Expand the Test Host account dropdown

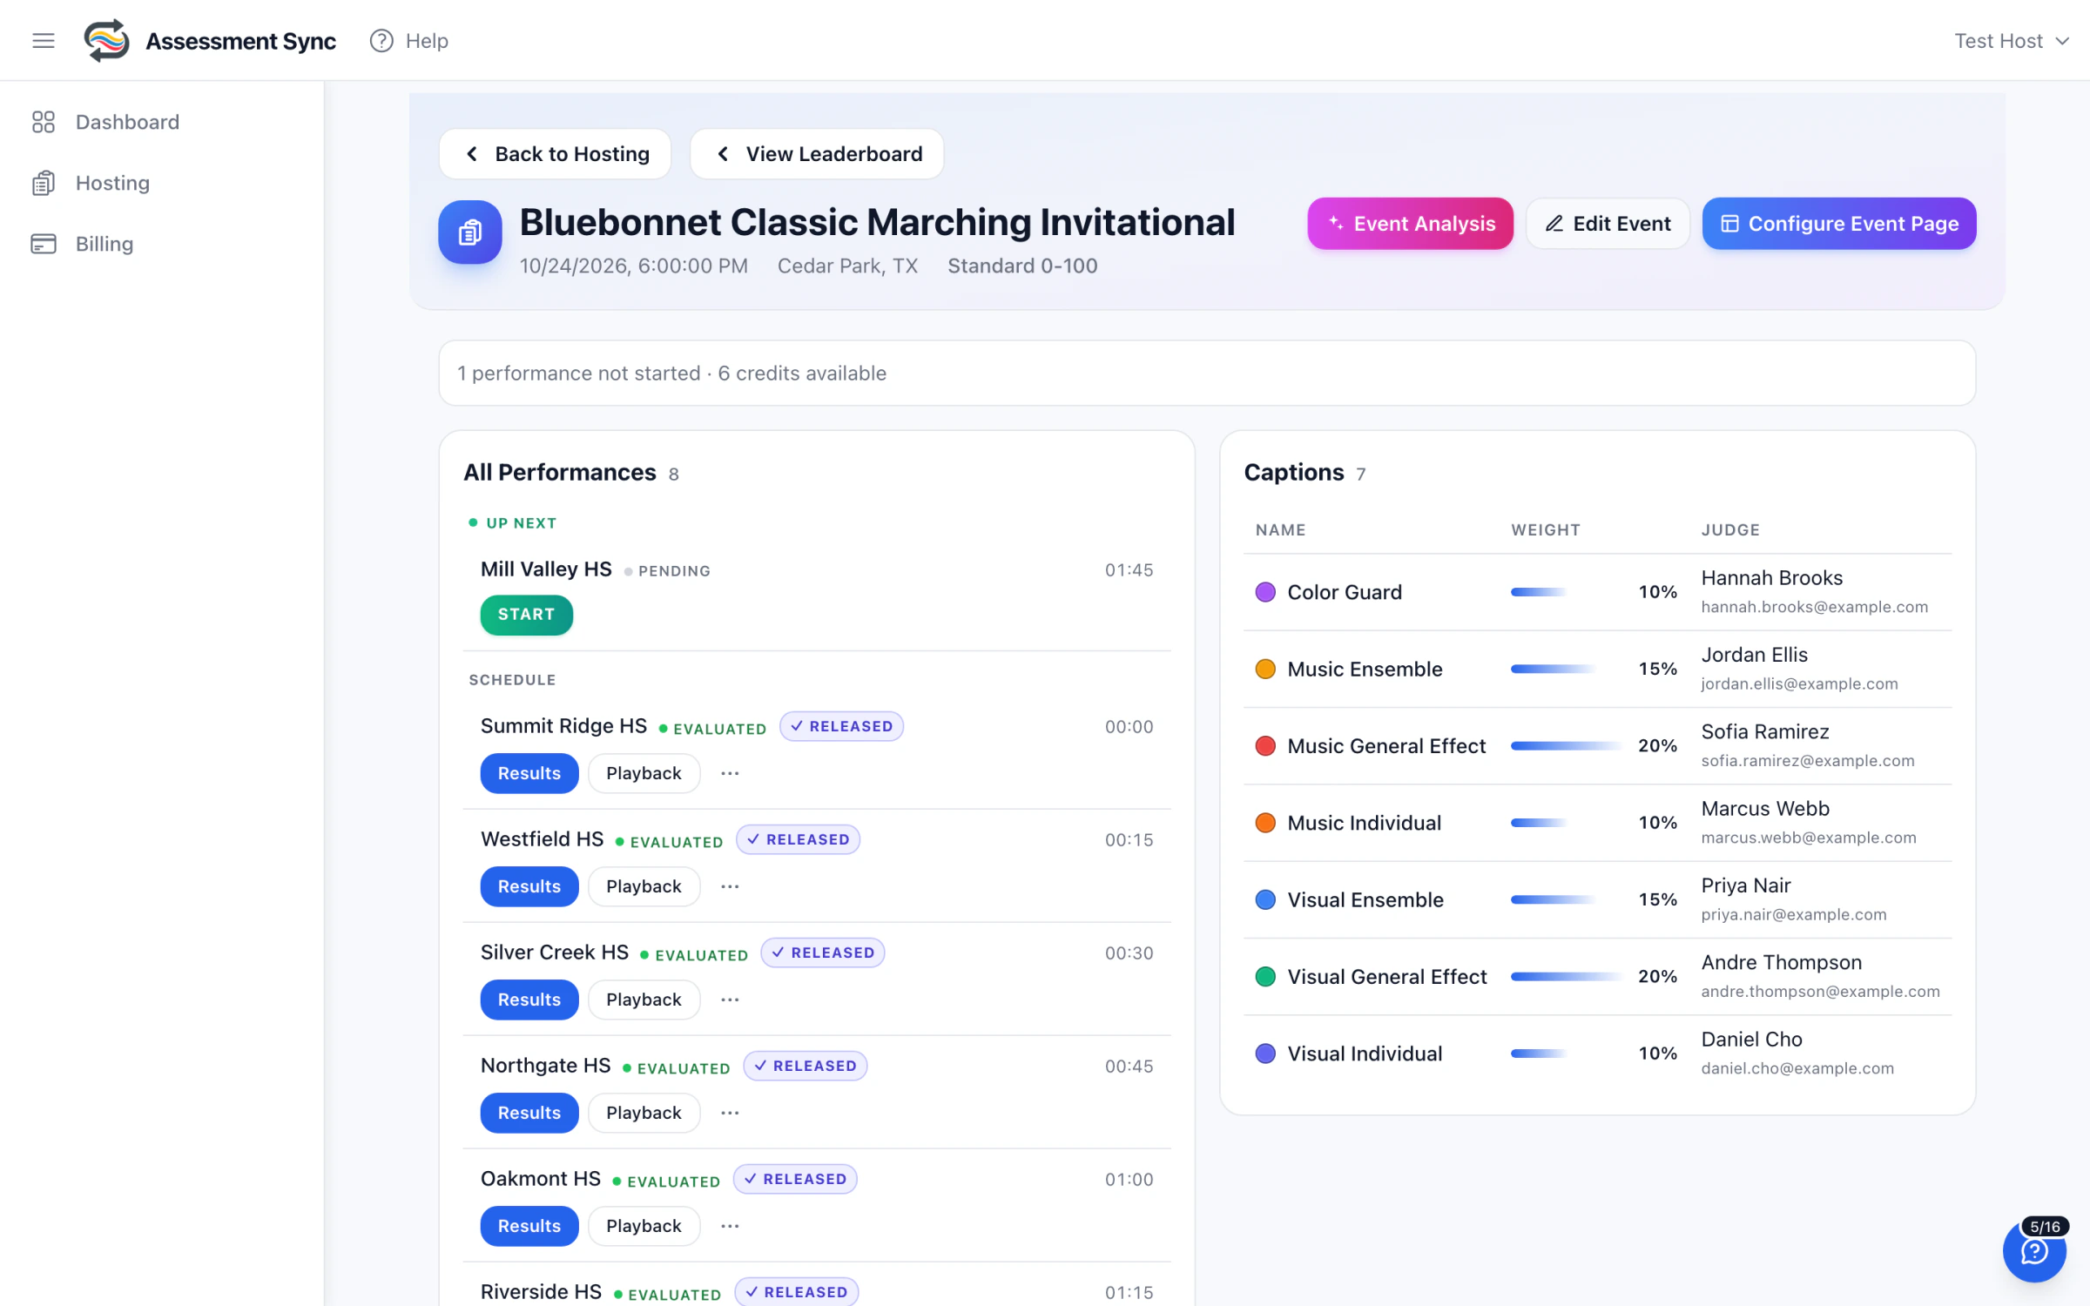(2012, 41)
